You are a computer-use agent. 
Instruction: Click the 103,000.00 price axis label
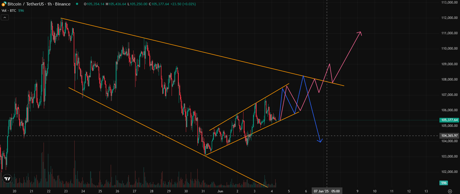449,156
